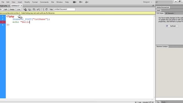
Task: Expand the Business Catalyst panel
Action: 162,46
